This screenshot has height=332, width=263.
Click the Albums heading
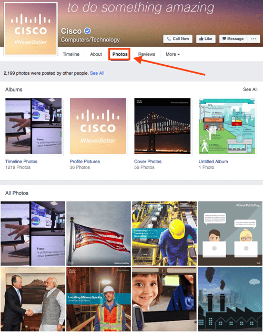(14, 89)
